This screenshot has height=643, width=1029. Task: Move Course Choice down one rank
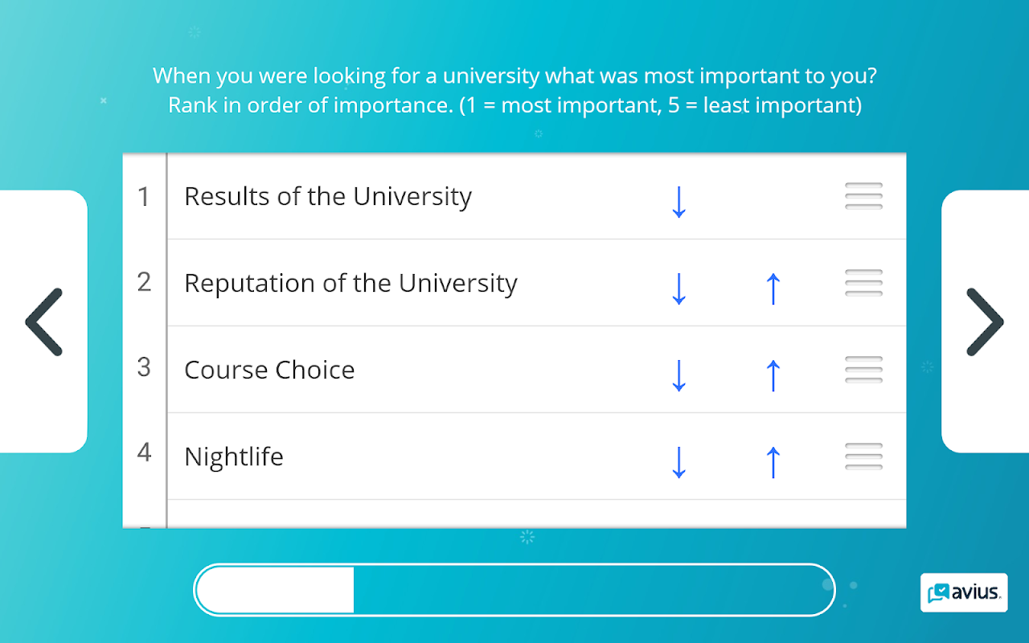pos(678,375)
